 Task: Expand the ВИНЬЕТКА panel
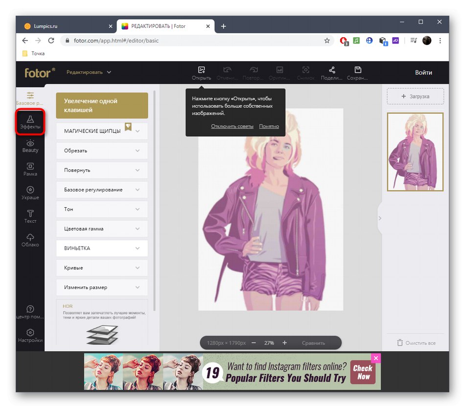(x=102, y=248)
